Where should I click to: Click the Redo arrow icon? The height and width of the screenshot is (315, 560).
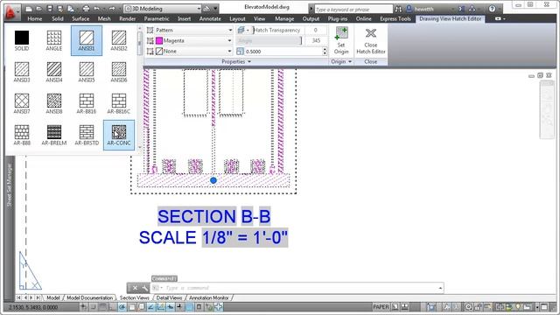112,9
